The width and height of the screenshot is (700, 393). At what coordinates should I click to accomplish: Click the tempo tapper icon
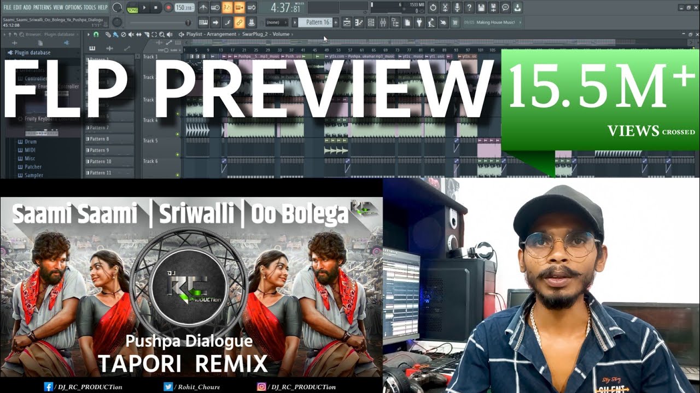tap(431, 22)
